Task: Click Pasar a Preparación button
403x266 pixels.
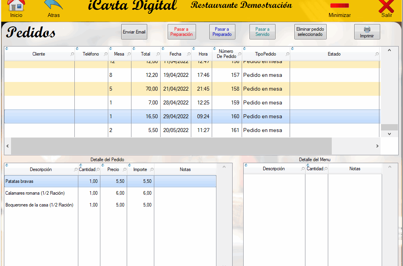Action: [x=182, y=32]
